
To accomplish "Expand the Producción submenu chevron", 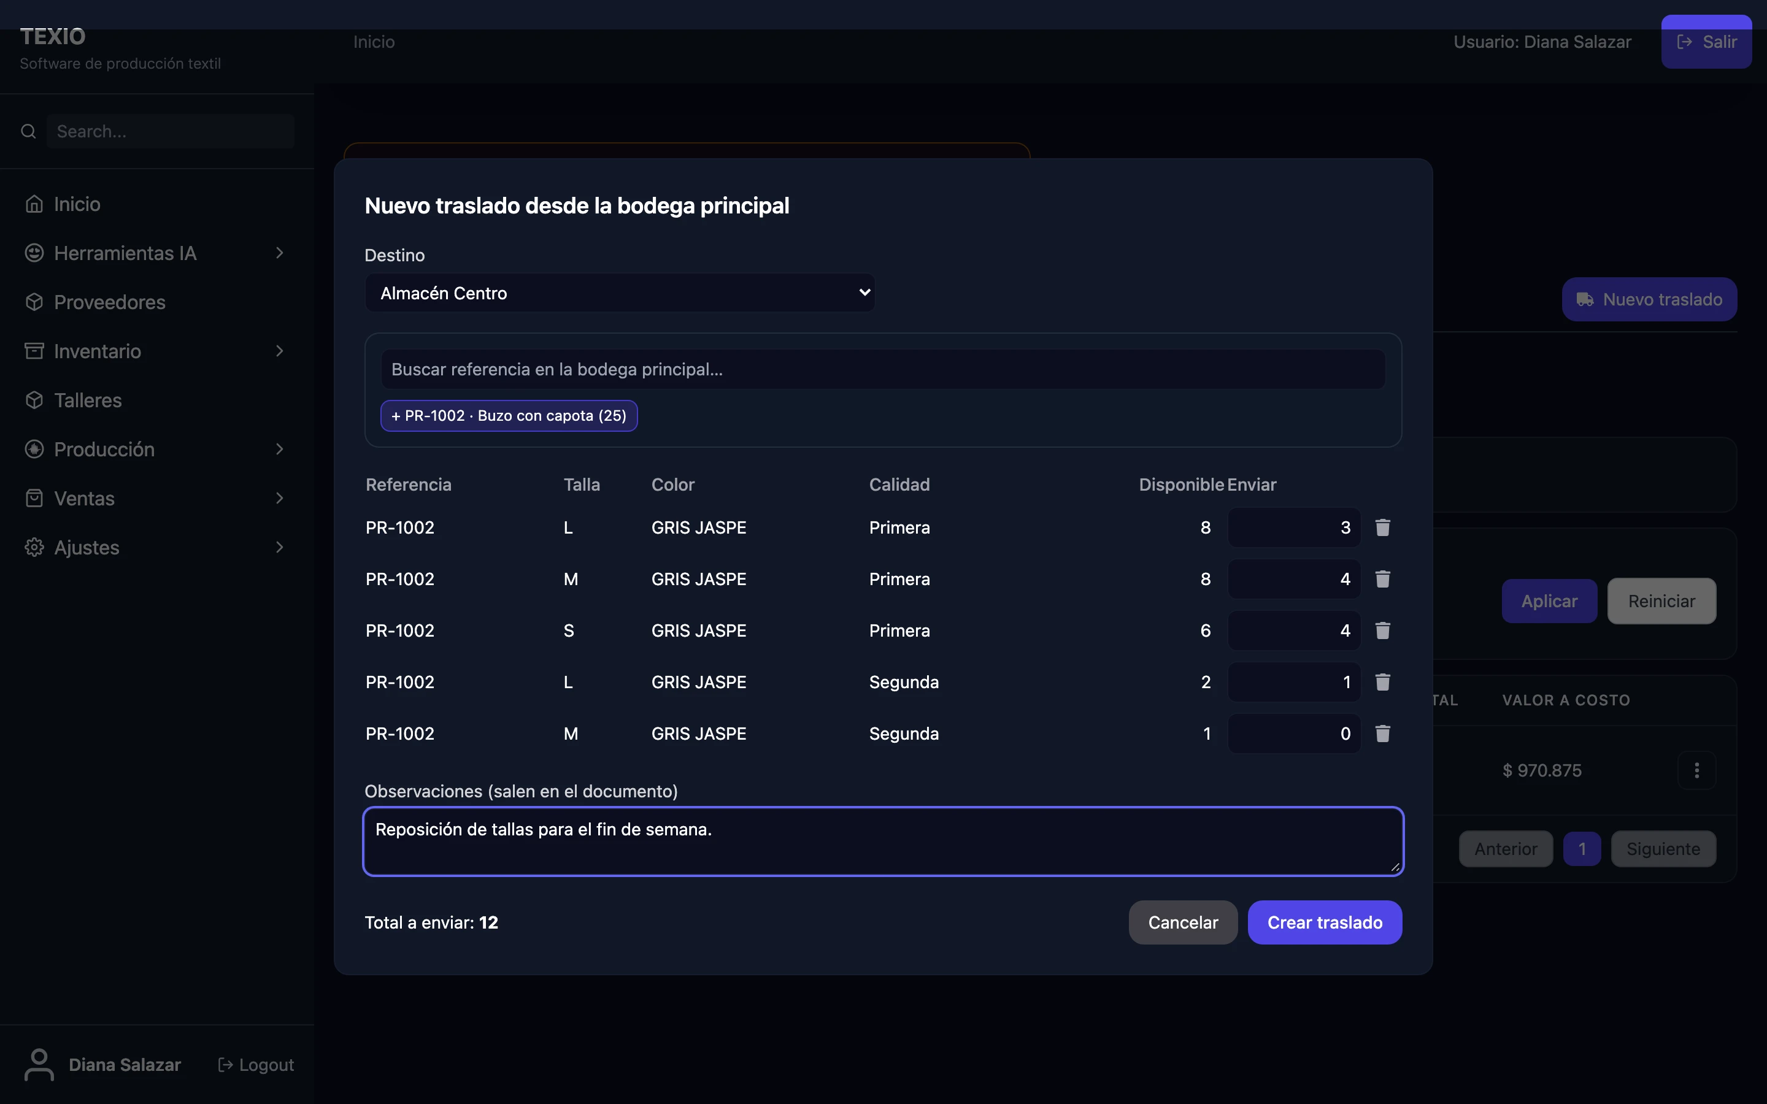I will pos(280,449).
